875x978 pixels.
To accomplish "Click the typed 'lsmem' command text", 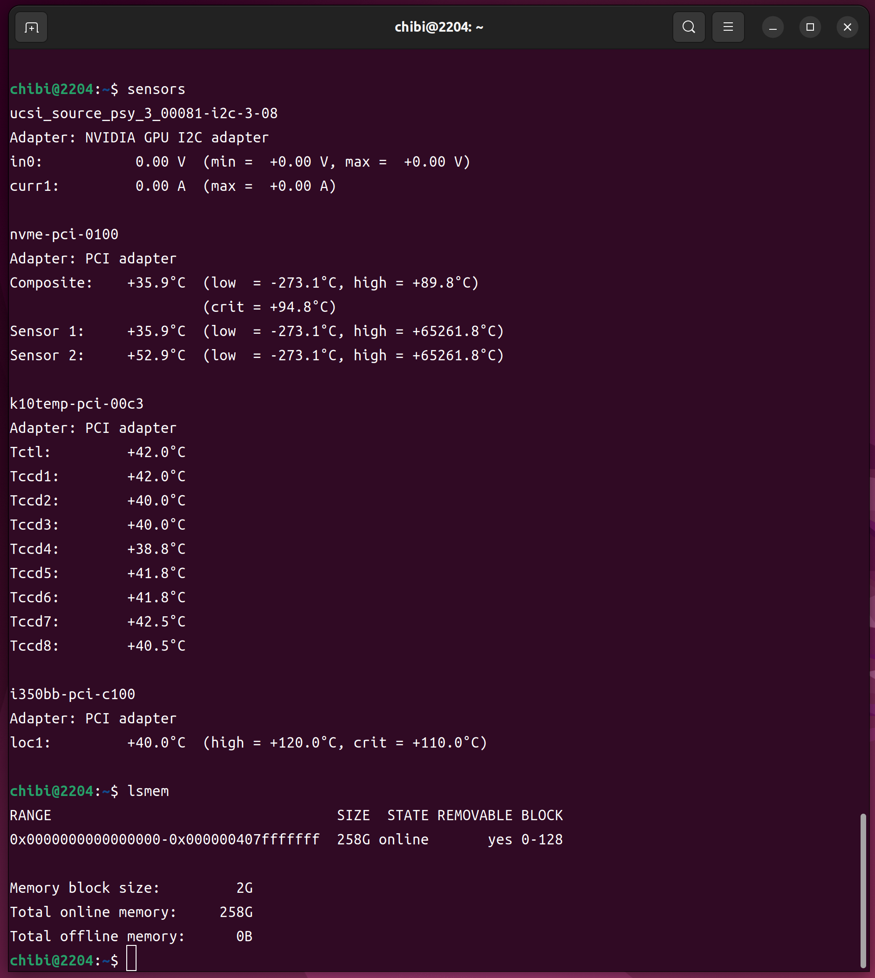I will point(148,791).
